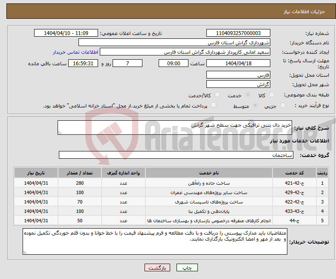Click the unit عدد in row 3
Image resolution: width=336 pixels, height=279 pixels.
[123, 202]
